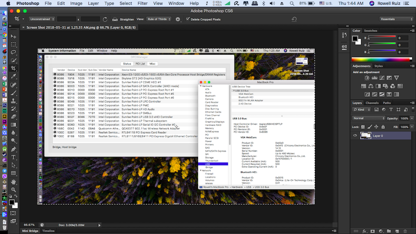
Task: Open the Kind filter dropdown
Action: point(361,110)
